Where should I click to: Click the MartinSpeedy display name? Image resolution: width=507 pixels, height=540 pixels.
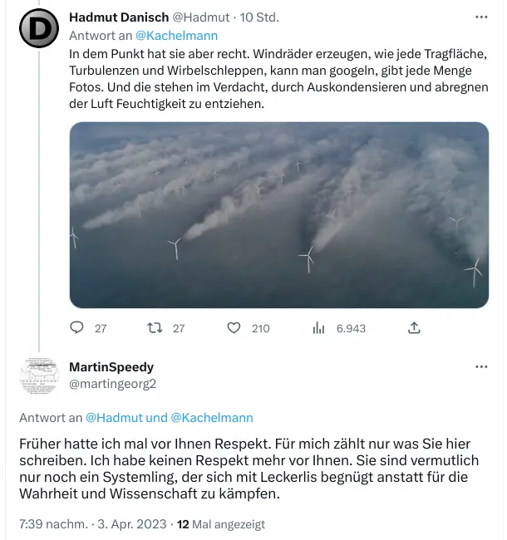[111, 367]
